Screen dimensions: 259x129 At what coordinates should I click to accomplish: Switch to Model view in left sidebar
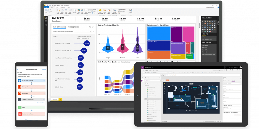(46, 25)
